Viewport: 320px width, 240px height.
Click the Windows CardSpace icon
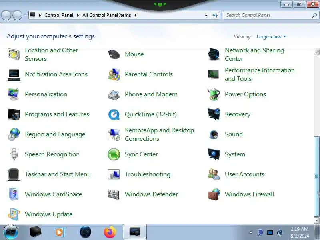[x=14, y=194]
